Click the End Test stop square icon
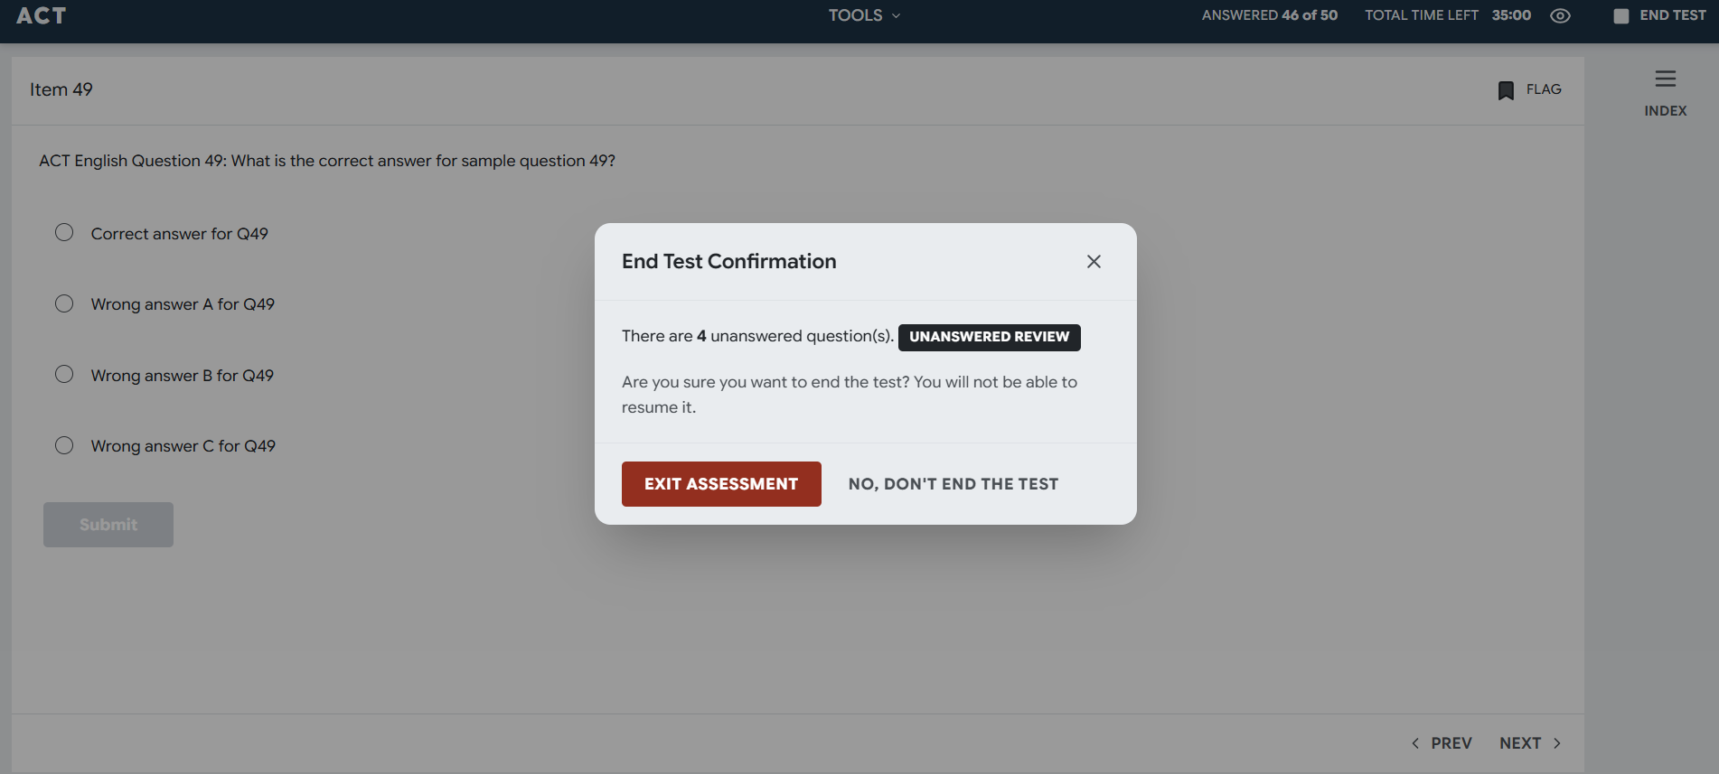1719x774 pixels. click(1620, 16)
